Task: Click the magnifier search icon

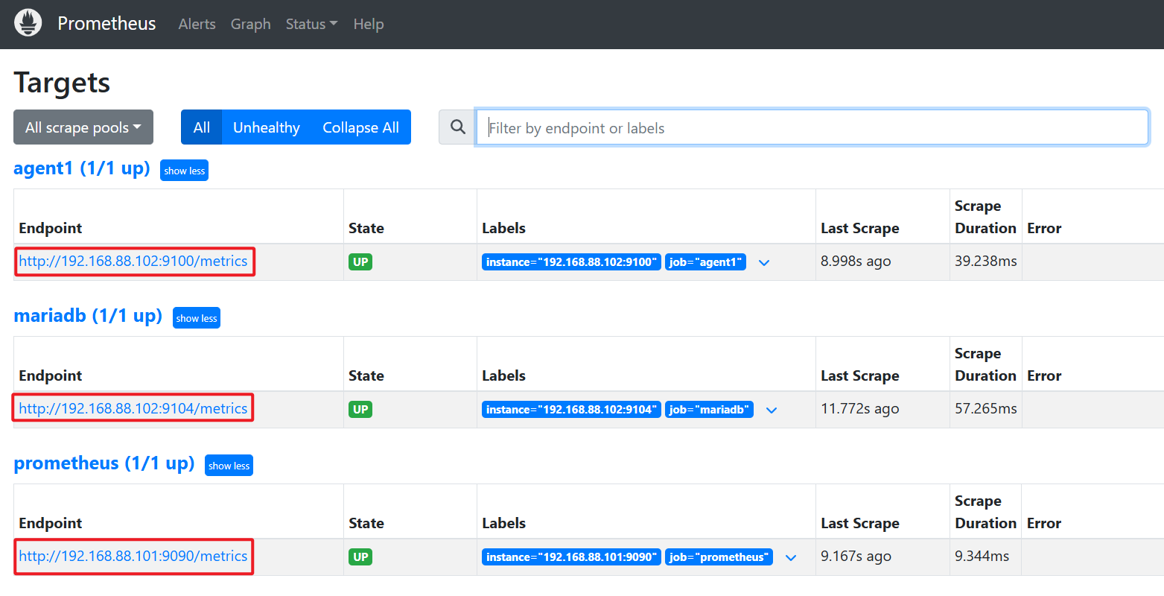Action: point(458,127)
